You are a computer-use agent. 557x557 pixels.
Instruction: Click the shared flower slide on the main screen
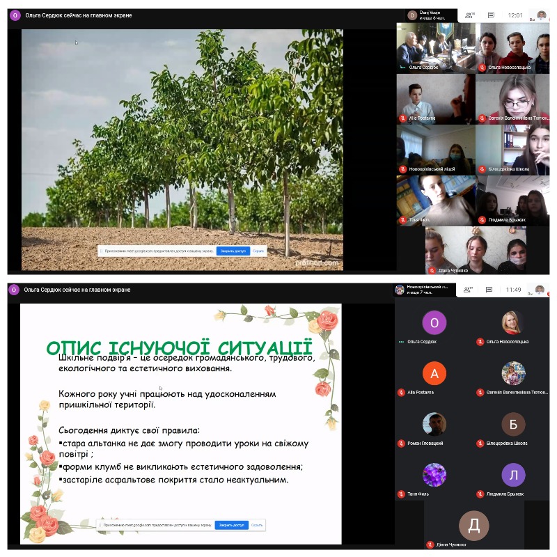point(181,424)
